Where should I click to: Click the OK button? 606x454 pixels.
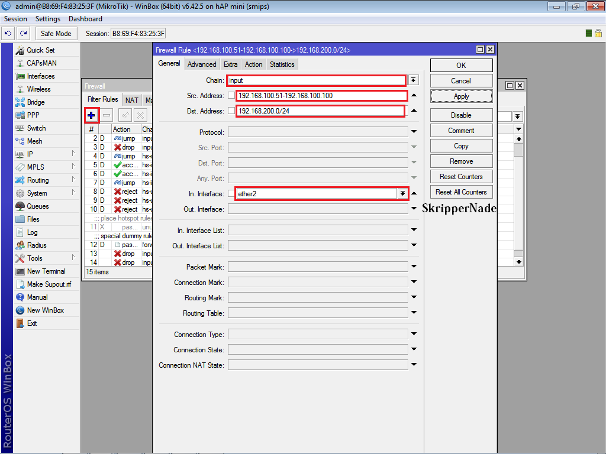pos(461,65)
